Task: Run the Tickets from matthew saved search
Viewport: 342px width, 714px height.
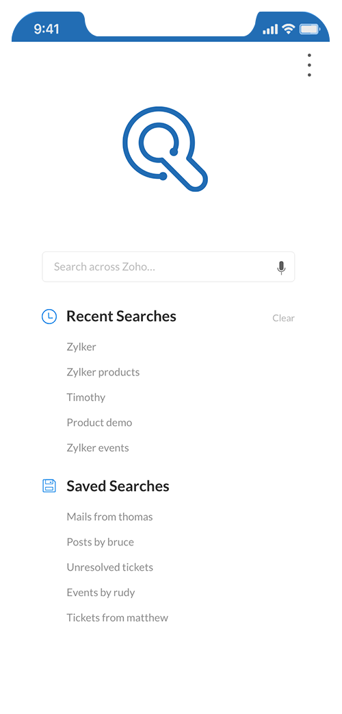Action: 118,618
